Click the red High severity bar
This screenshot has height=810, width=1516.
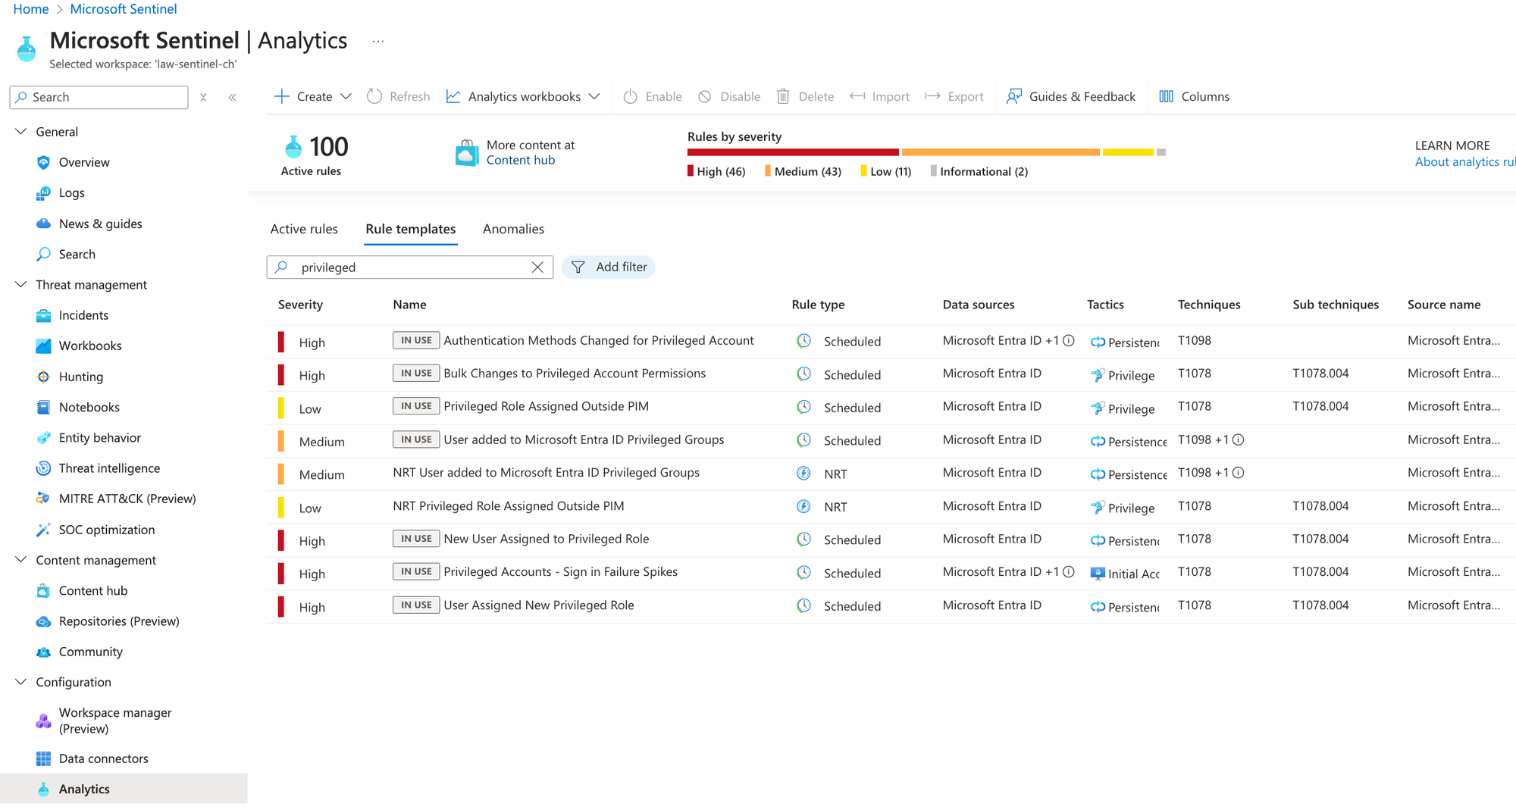tap(793, 152)
